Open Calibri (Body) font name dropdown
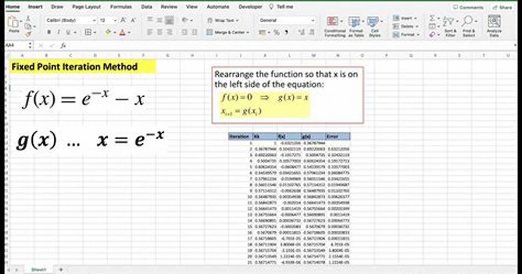 71,21
